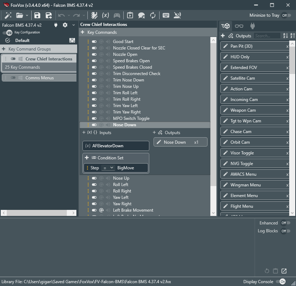Add a new Key Command
Screen dimensions: 296x286
[x=82, y=32]
